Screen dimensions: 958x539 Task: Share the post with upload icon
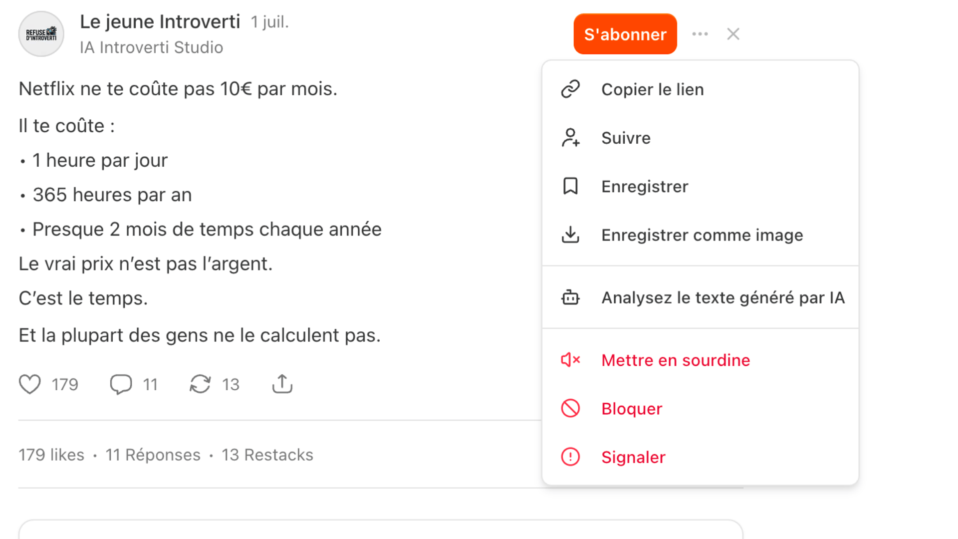click(282, 384)
